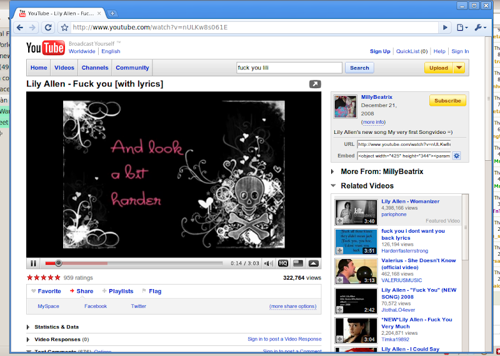The width and height of the screenshot is (500, 356).
Task: Share video to Twitter
Action: tap(138, 306)
